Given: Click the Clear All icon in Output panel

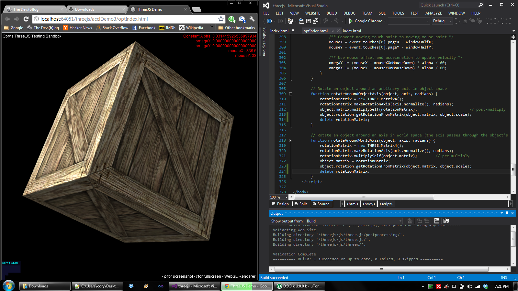Looking at the screenshot, I should point(436,221).
